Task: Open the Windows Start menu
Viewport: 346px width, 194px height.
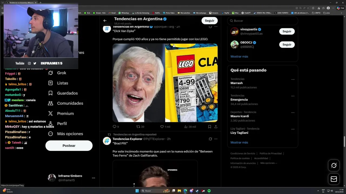Action: 137,191
